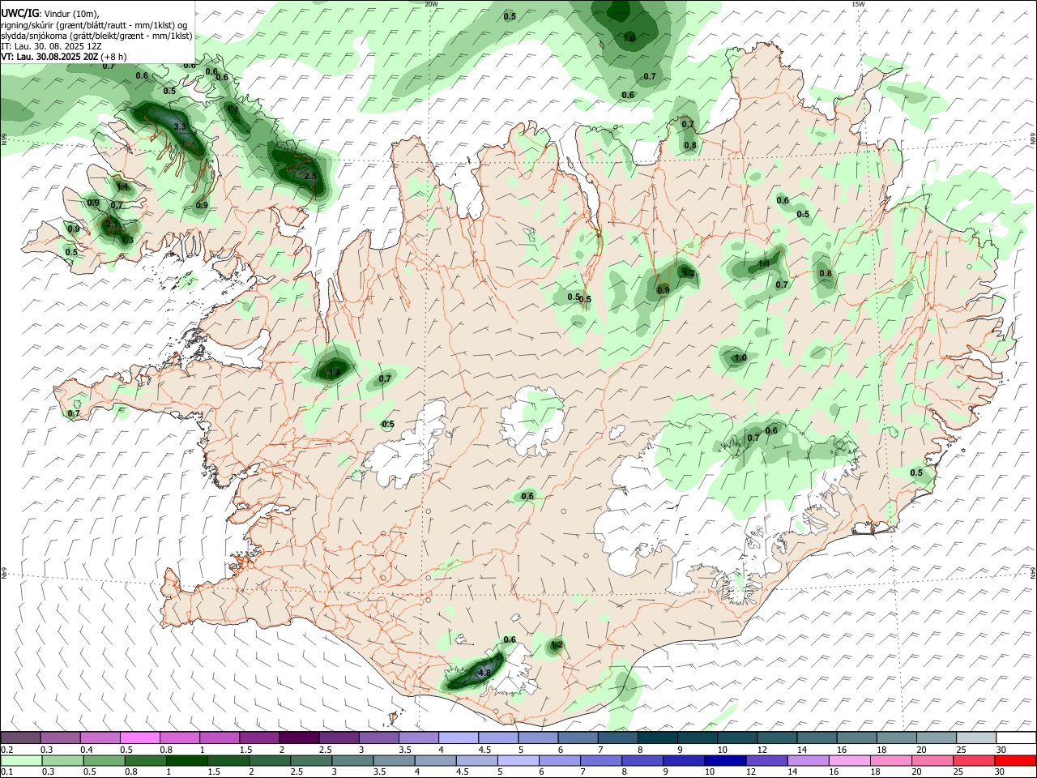Pick the crimson 25 swatch, lower legend row
The image size is (1037, 778).
click(974, 760)
